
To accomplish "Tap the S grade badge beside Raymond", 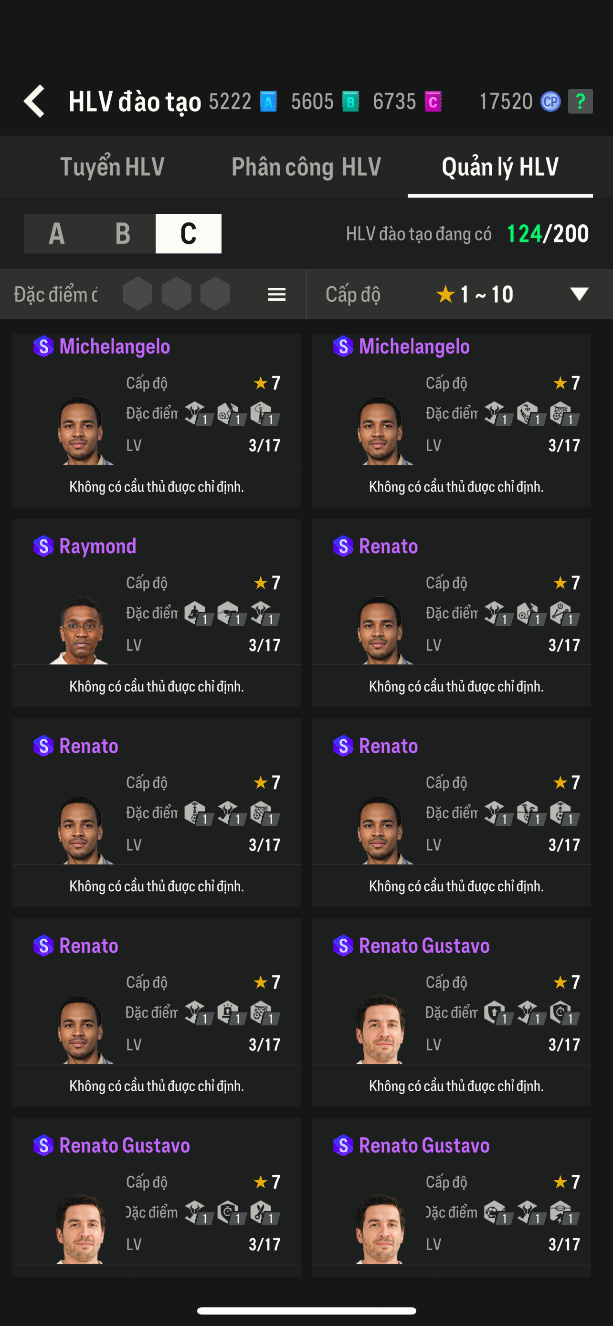I will click(x=43, y=546).
